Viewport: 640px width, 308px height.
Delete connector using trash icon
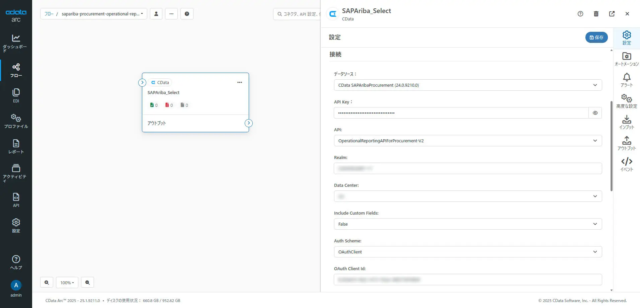596,14
